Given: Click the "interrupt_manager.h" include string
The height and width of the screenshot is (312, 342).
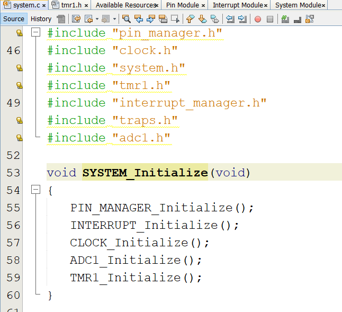Looking at the screenshot, I should (190, 103).
